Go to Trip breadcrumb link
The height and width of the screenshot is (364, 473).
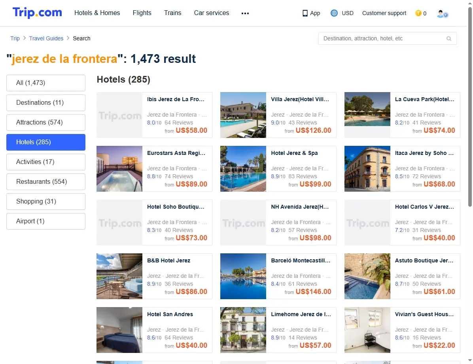15,38
